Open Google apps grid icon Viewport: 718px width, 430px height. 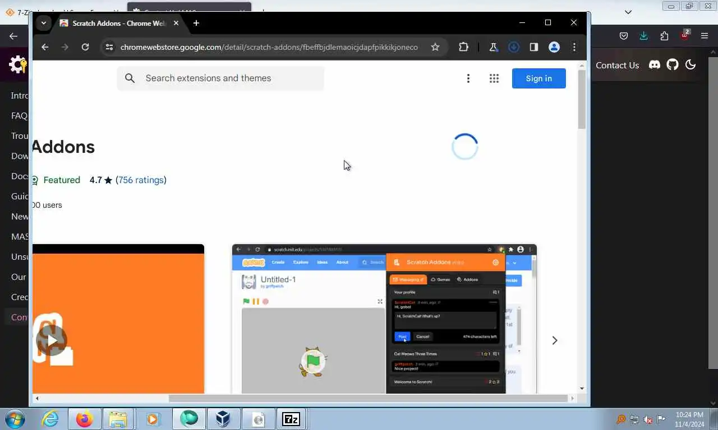click(494, 78)
